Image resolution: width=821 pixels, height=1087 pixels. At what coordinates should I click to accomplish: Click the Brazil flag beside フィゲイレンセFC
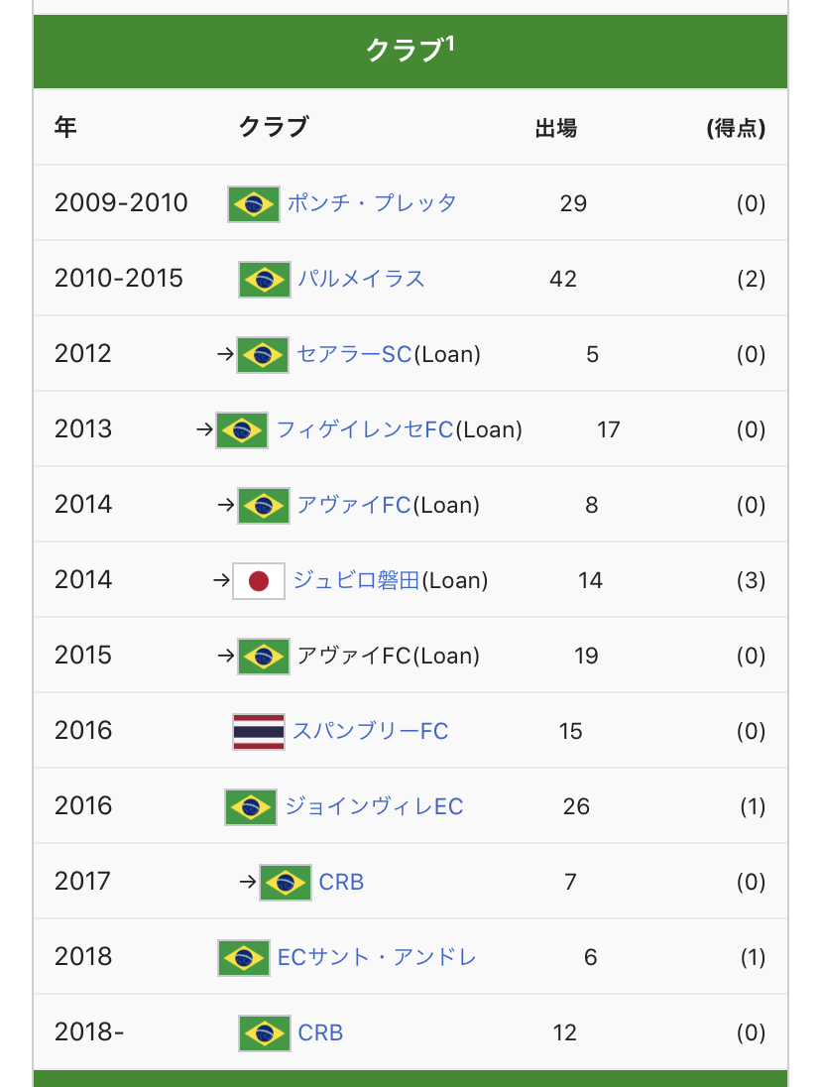coord(242,430)
